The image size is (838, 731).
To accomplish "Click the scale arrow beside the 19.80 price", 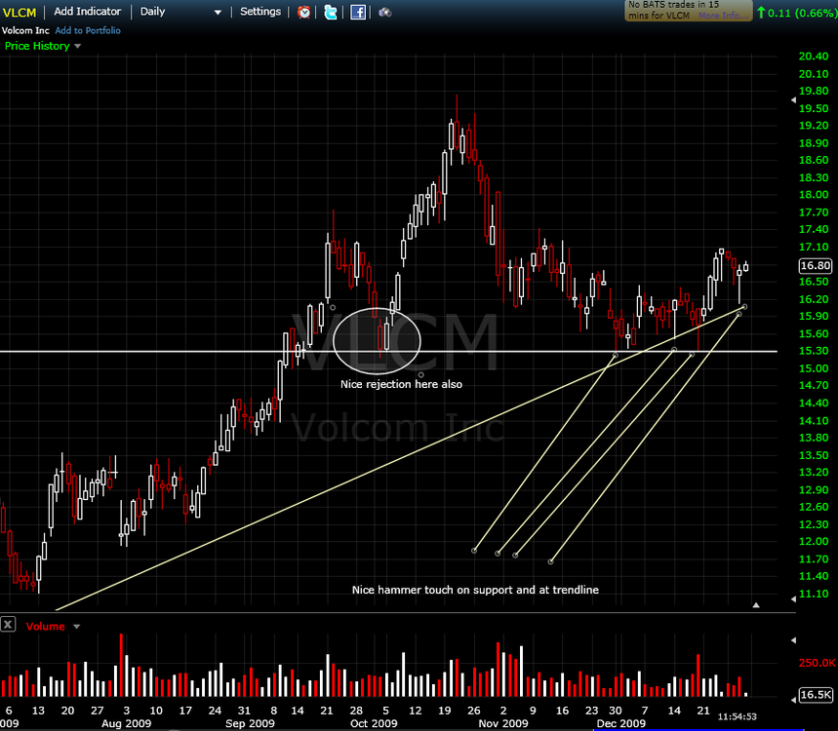I will [793, 99].
